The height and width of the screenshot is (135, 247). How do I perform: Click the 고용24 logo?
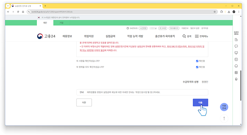click(x=46, y=36)
